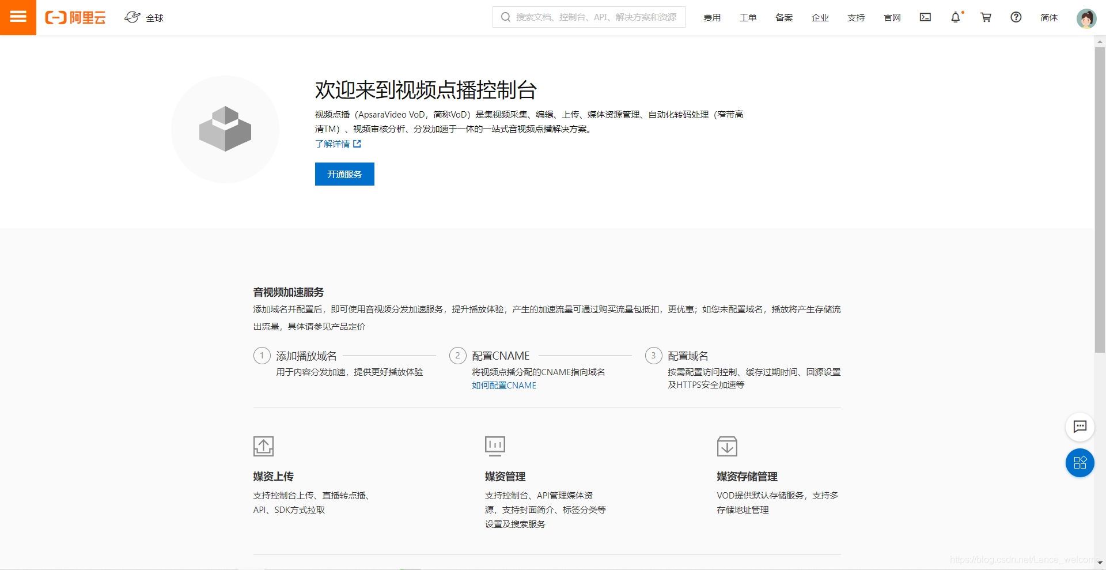Click the scrollbar up arrow

[x=1100, y=41]
